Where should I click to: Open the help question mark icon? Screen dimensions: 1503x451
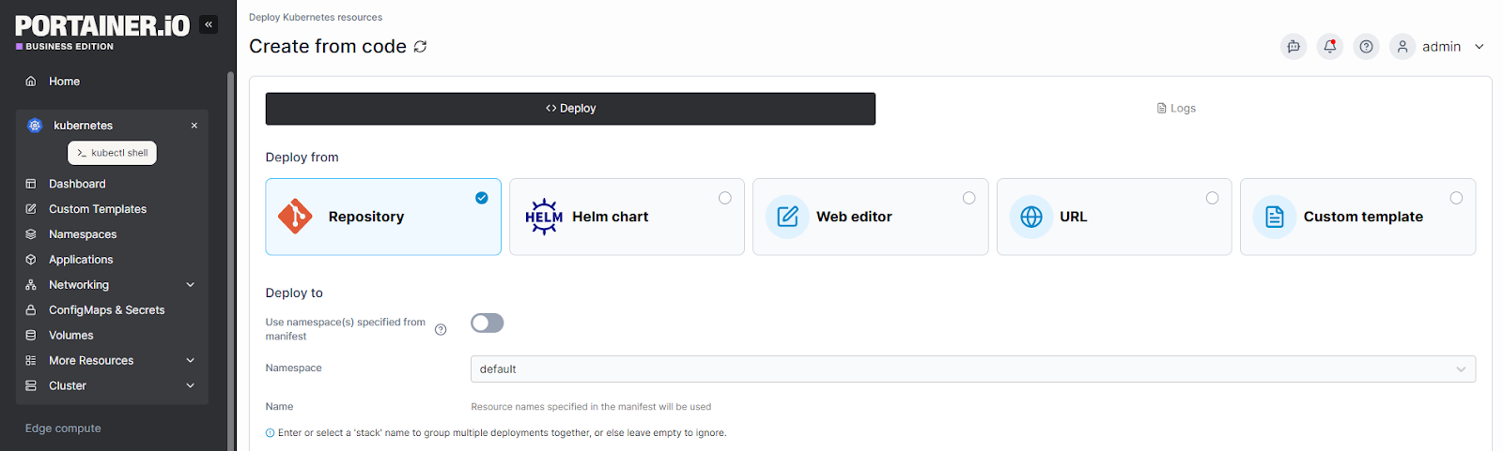1366,46
